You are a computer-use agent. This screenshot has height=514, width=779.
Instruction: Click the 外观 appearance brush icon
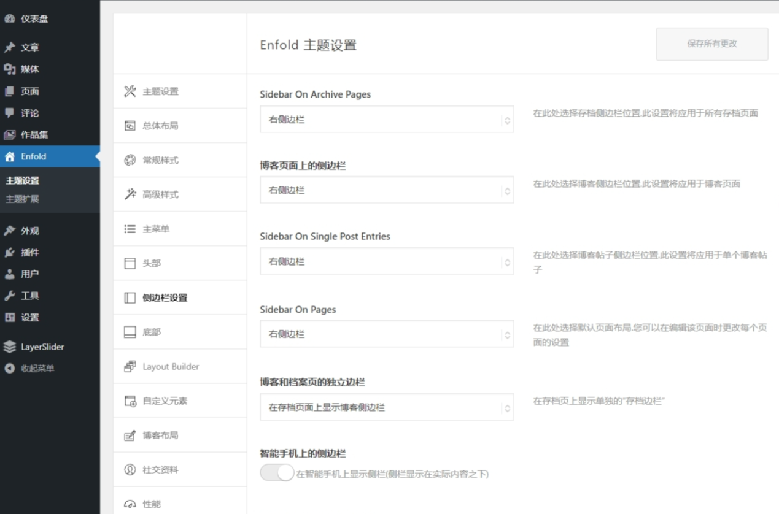[x=9, y=231]
